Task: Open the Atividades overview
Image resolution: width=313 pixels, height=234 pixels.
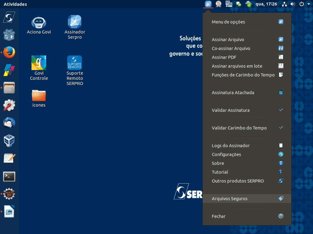Action: point(15,4)
